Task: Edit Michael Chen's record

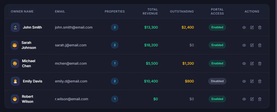Action: (252, 63)
